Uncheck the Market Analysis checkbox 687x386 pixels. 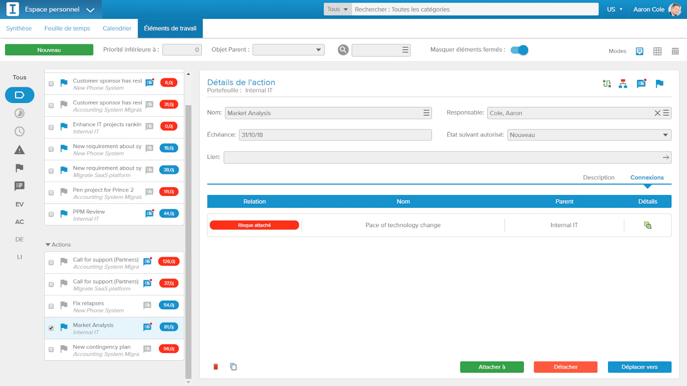coord(51,328)
